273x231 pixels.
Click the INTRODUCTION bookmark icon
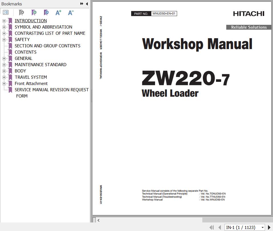(x=10, y=21)
